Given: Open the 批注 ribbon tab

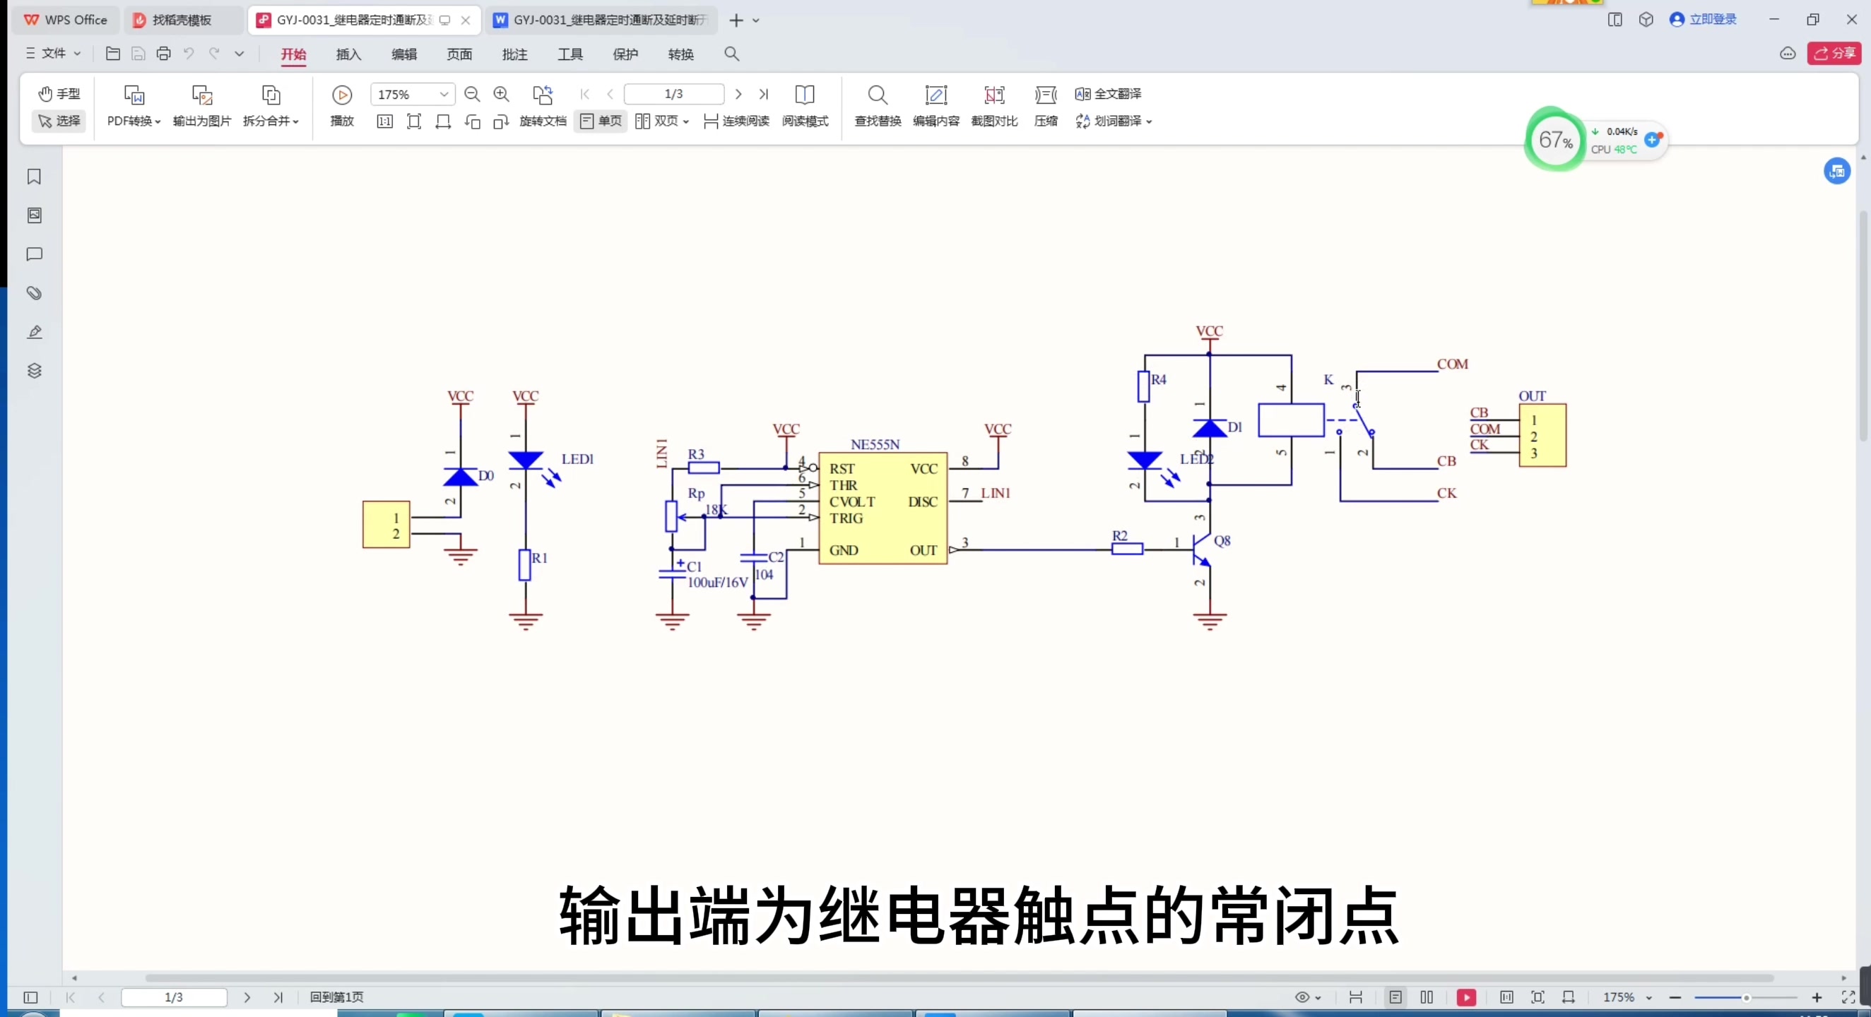Looking at the screenshot, I should (x=515, y=54).
